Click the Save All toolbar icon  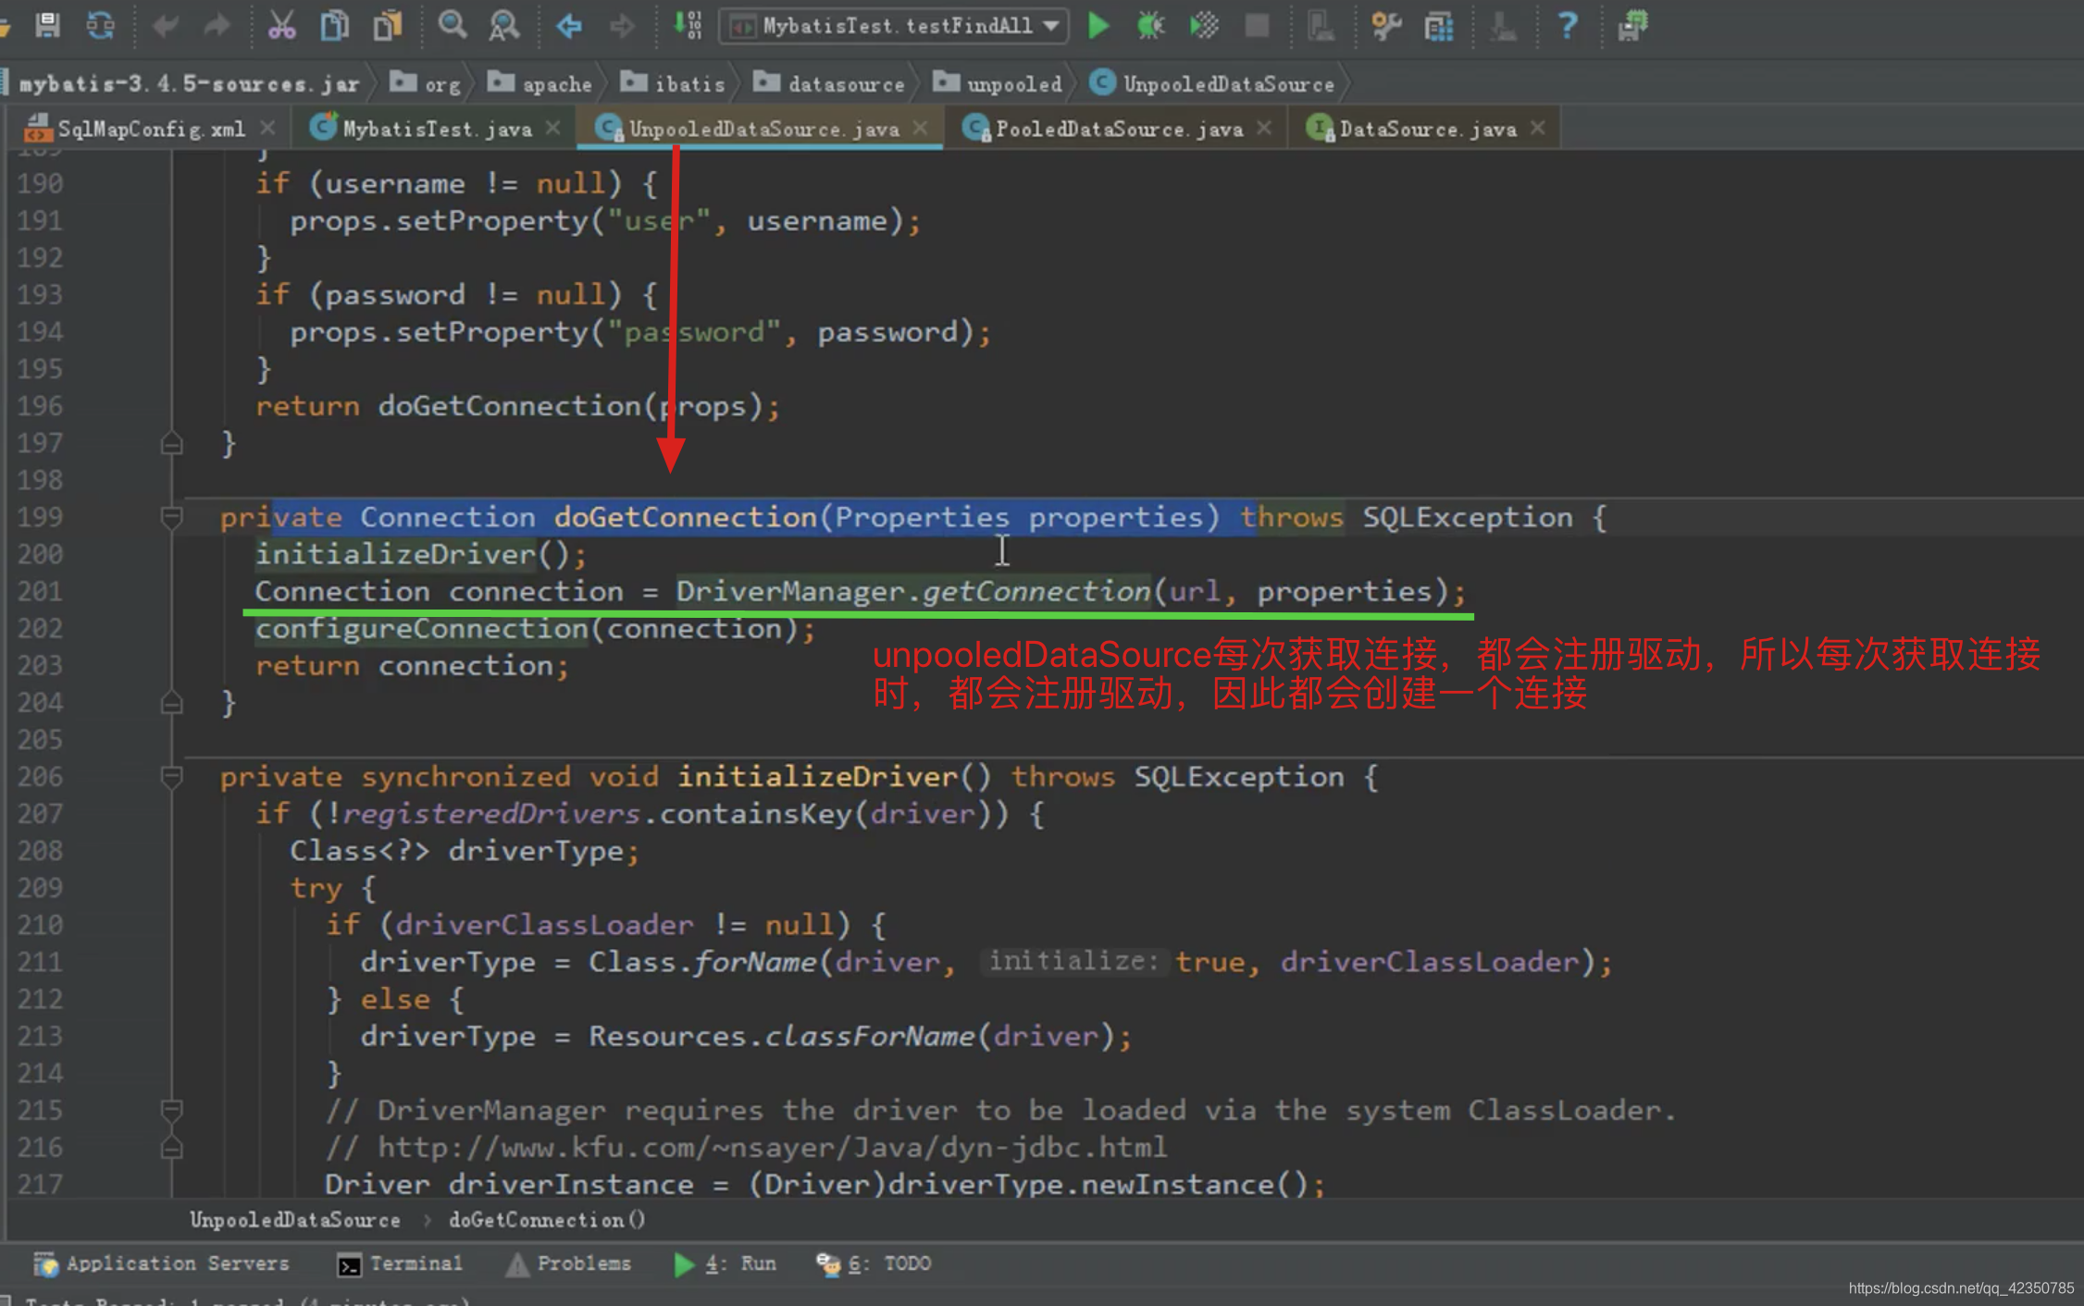[x=47, y=25]
